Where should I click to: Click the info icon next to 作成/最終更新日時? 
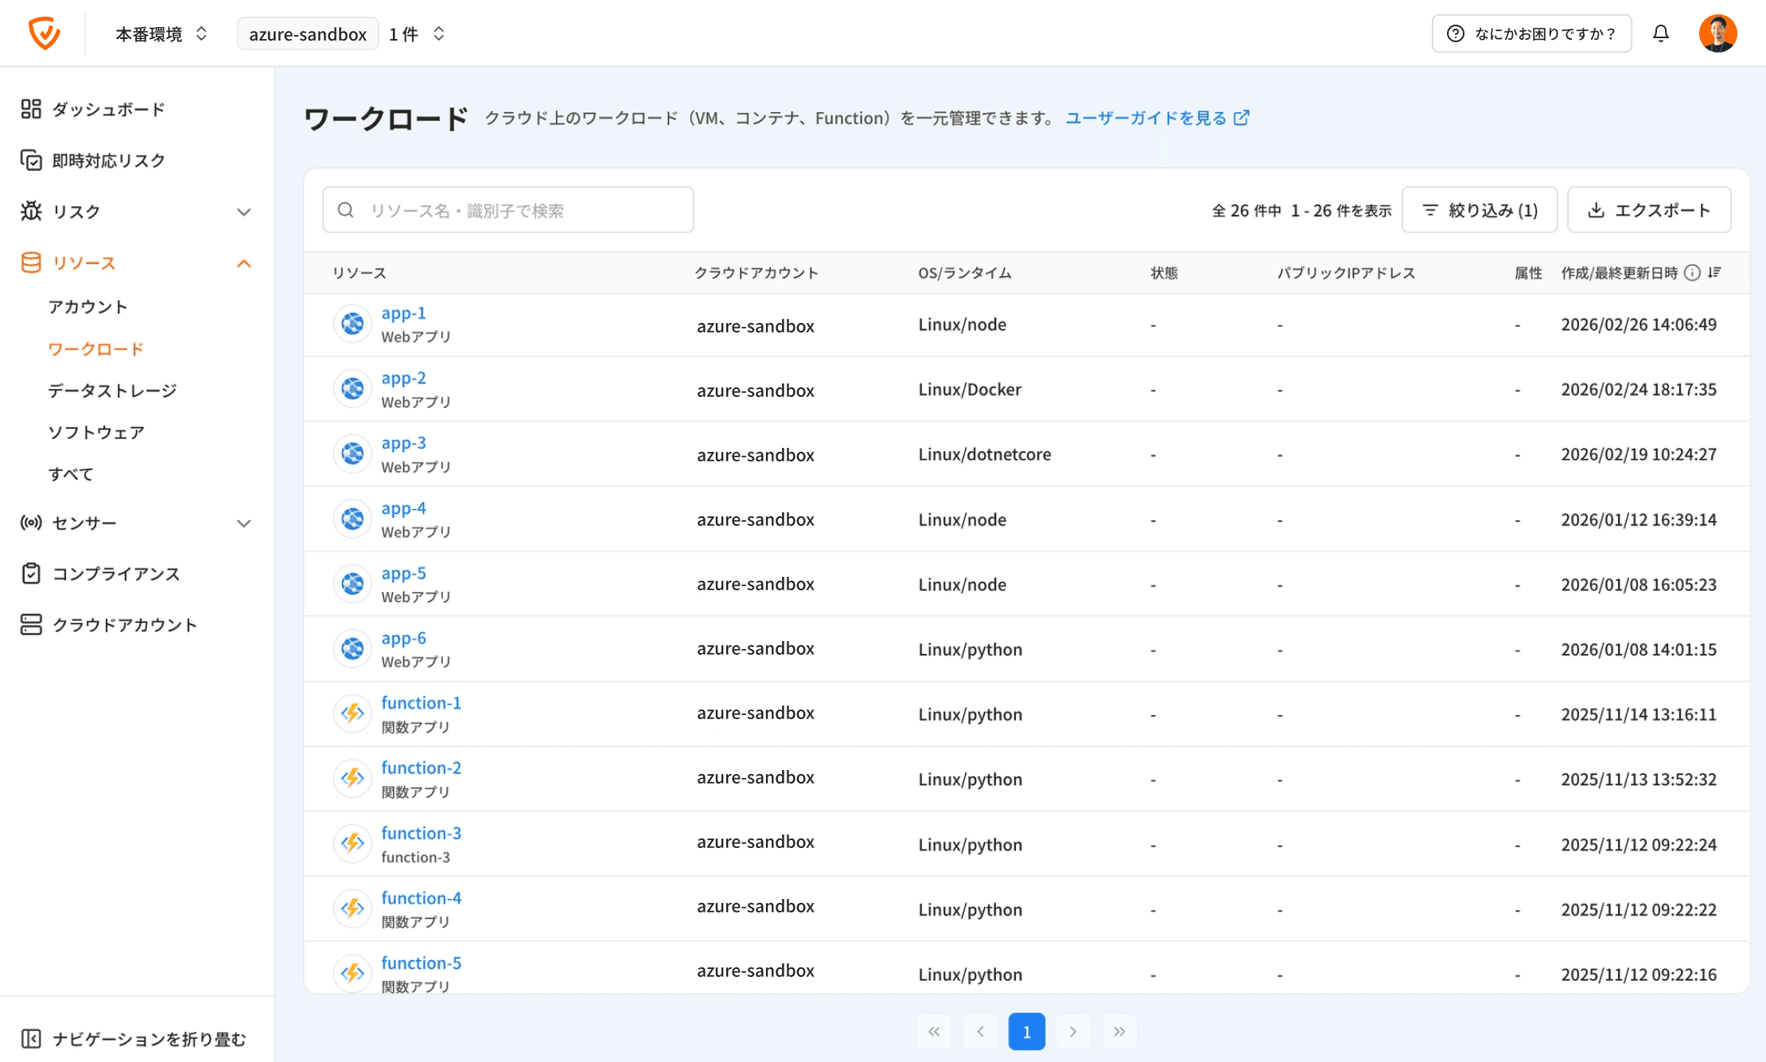[x=1692, y=272]
